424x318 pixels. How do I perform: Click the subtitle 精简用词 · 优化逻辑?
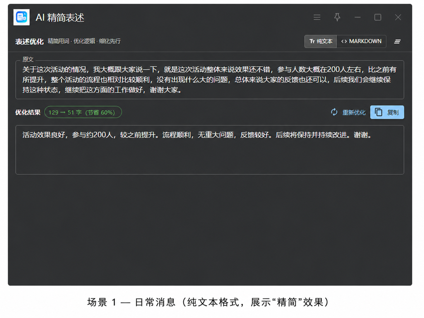(72, 41)
